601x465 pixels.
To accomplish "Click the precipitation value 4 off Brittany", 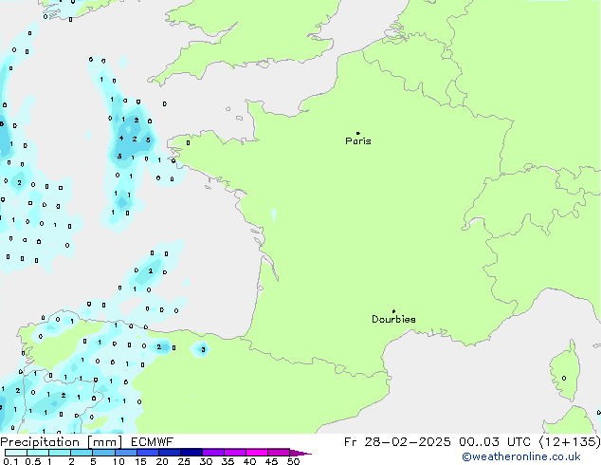I will click(121, 139).
